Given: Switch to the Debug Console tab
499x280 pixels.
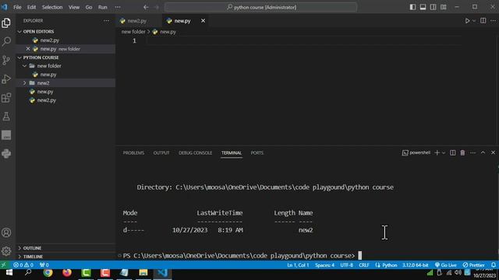Looking at the screenshot, I should click(x=195, y=152).
